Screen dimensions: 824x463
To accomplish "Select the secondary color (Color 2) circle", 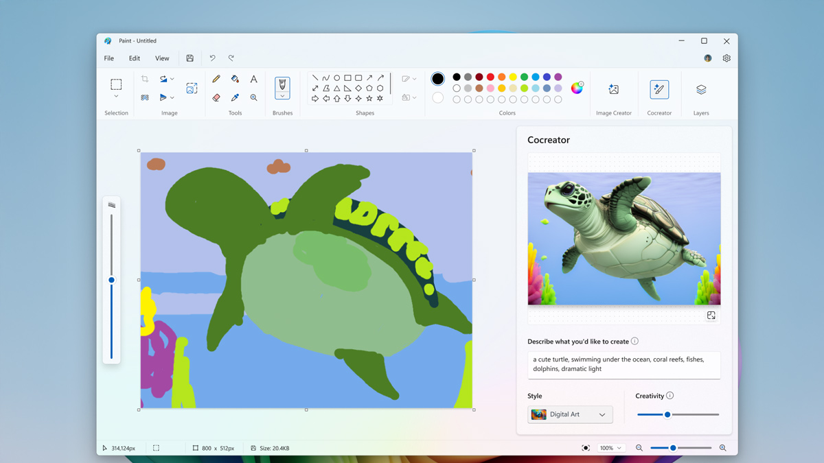I will tap(437, 98).
